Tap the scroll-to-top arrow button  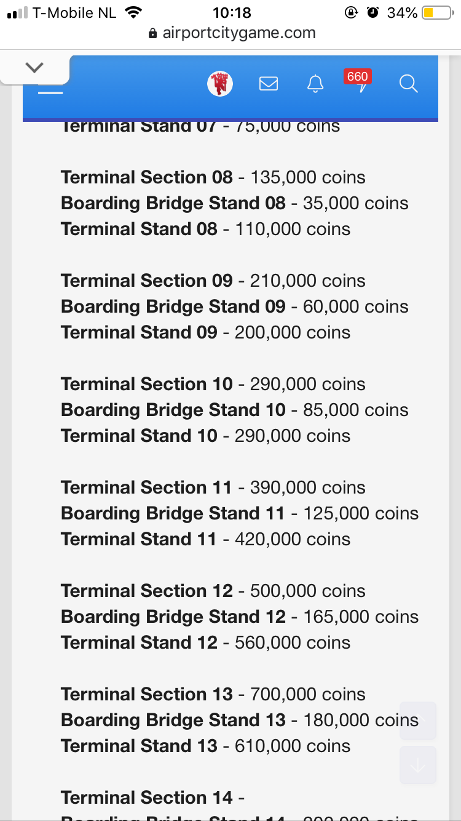[x=418, y=721]
